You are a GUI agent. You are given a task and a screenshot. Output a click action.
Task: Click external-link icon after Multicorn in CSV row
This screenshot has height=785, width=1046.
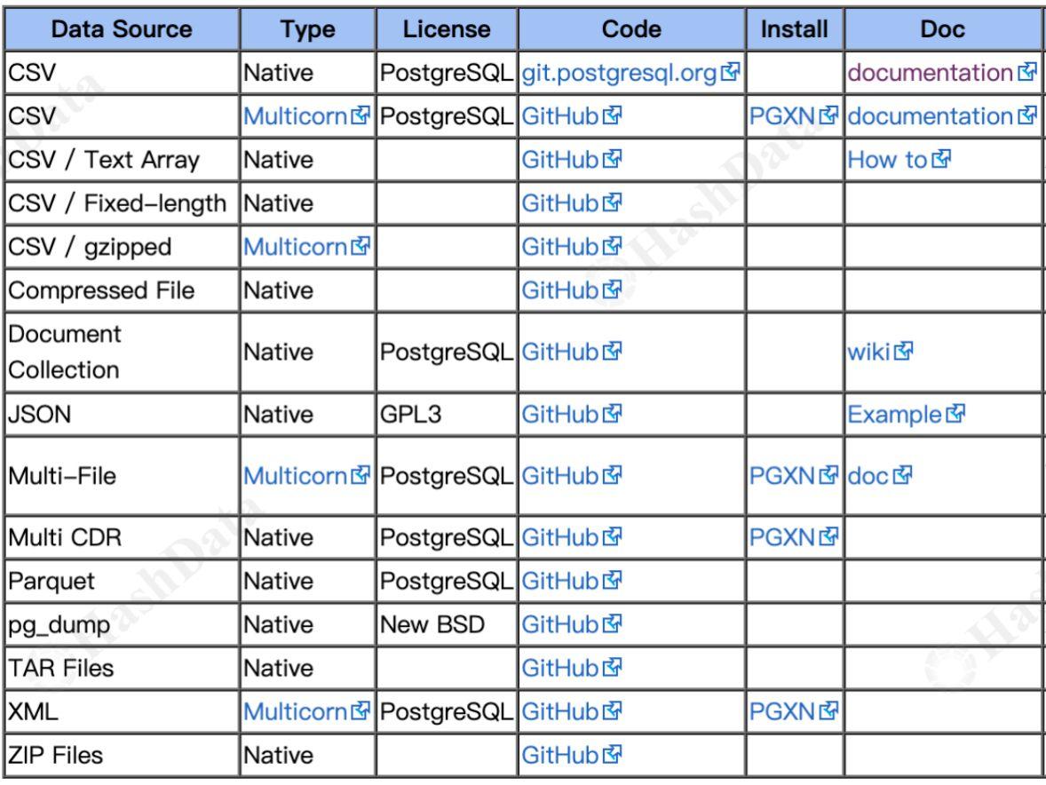(359, 115)
